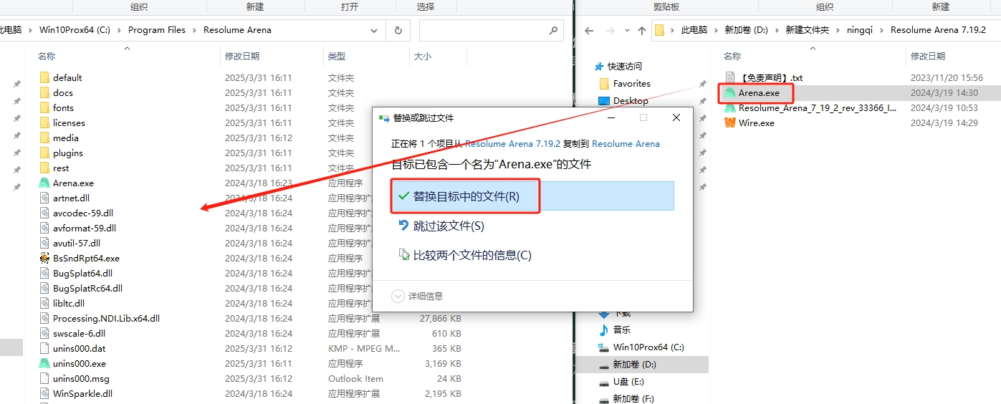Screen dimensions: 1001x404
Task: Click the Arena.exe icon in the right window
Action: (729, 93)
